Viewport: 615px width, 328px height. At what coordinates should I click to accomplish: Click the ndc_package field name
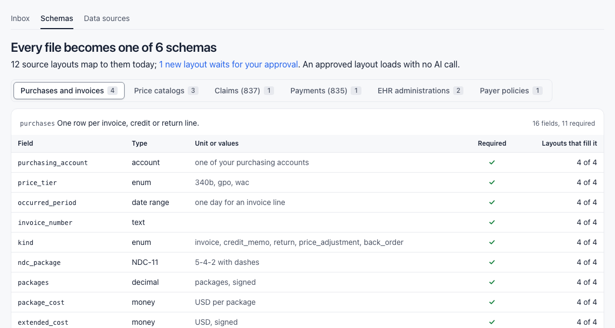pyautogui.click(x=39, y=263)
